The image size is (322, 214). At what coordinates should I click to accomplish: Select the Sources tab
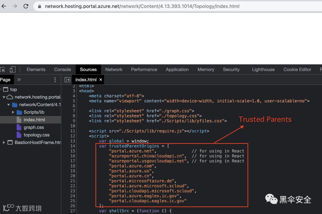pyautogui.click(x=88, y=70)
